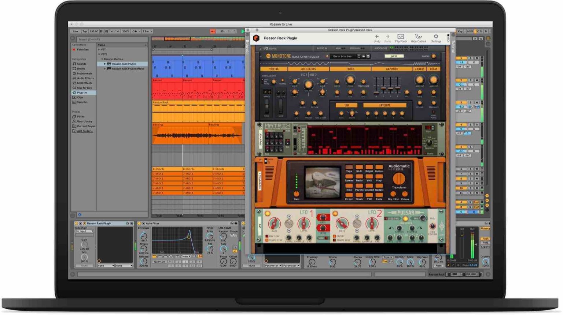The width and height of the screenshot is (563, 315).
Task: Click the Tap tempo button
Action: pyautogui.click(x=85, y=31)
